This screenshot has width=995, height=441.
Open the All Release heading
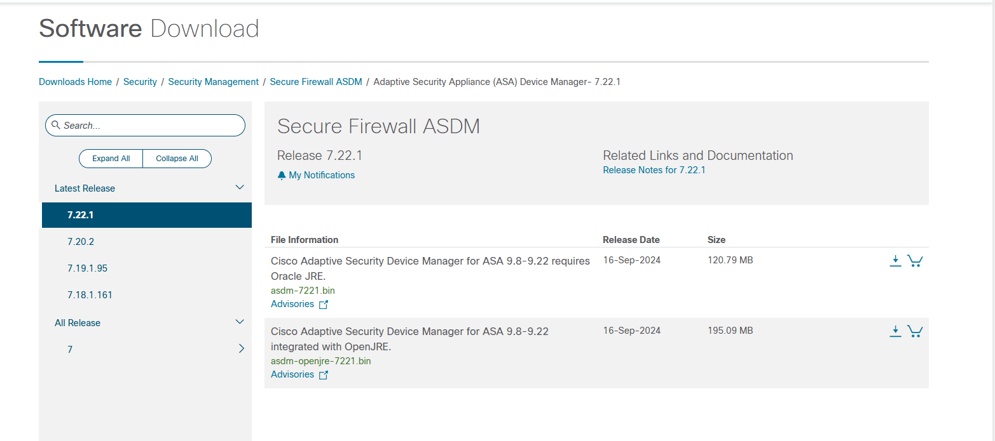(78, 323)
